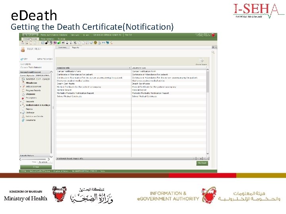
Task: Switch to the Summary tab
Action: [x=62, y=48]
